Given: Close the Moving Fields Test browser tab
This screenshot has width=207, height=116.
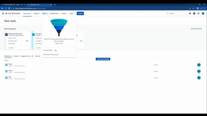Looking at the screenshot, I should click(x=25, y=5).
